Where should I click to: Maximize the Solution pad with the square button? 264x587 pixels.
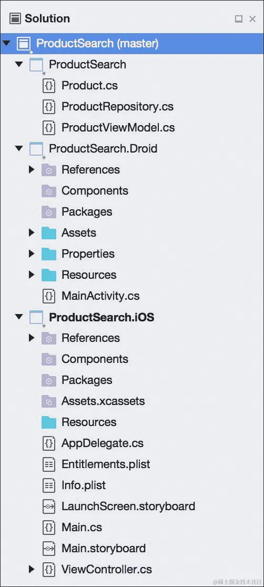pyautogui.click(x=239, y=19)
